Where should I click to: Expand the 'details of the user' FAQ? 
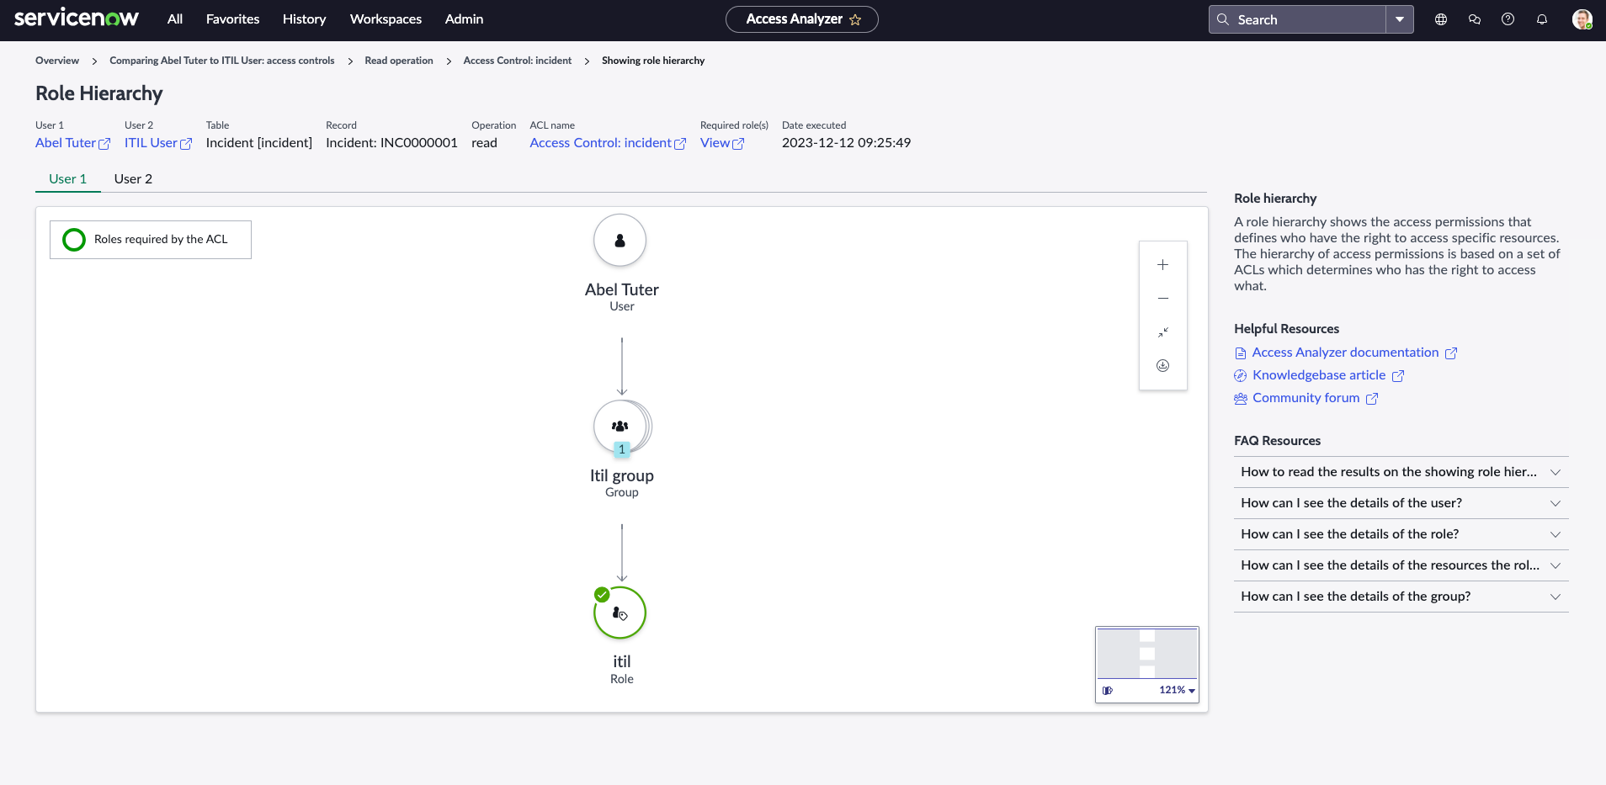point(1401,503)
